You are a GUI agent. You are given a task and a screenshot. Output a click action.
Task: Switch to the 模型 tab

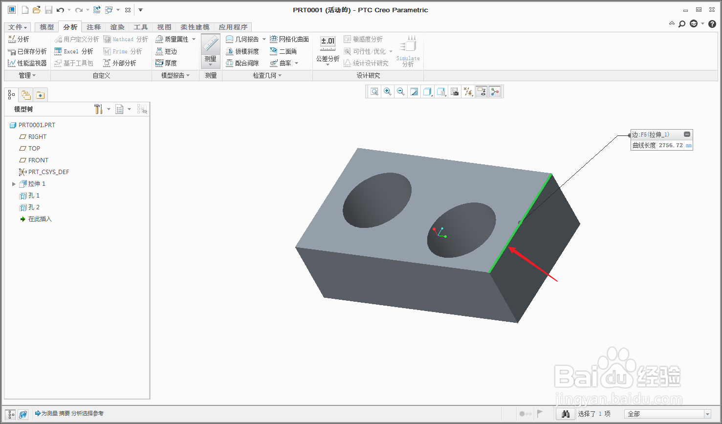(47, 27)
